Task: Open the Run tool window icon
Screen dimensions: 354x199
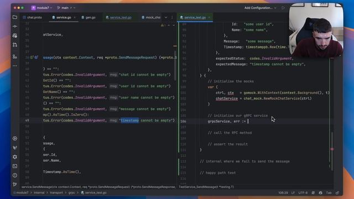Action: (15, 138)
